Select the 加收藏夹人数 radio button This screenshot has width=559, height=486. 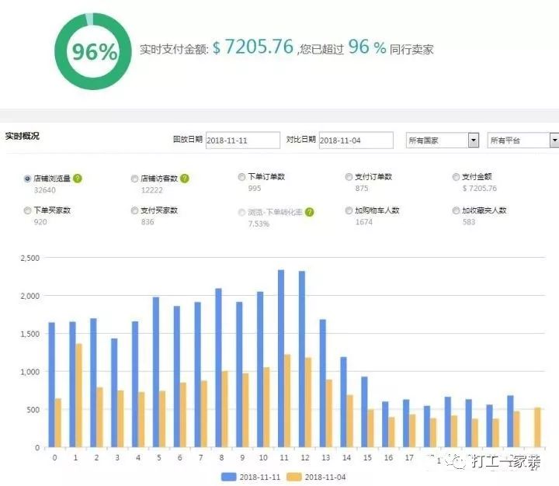[x=456, y=210]
